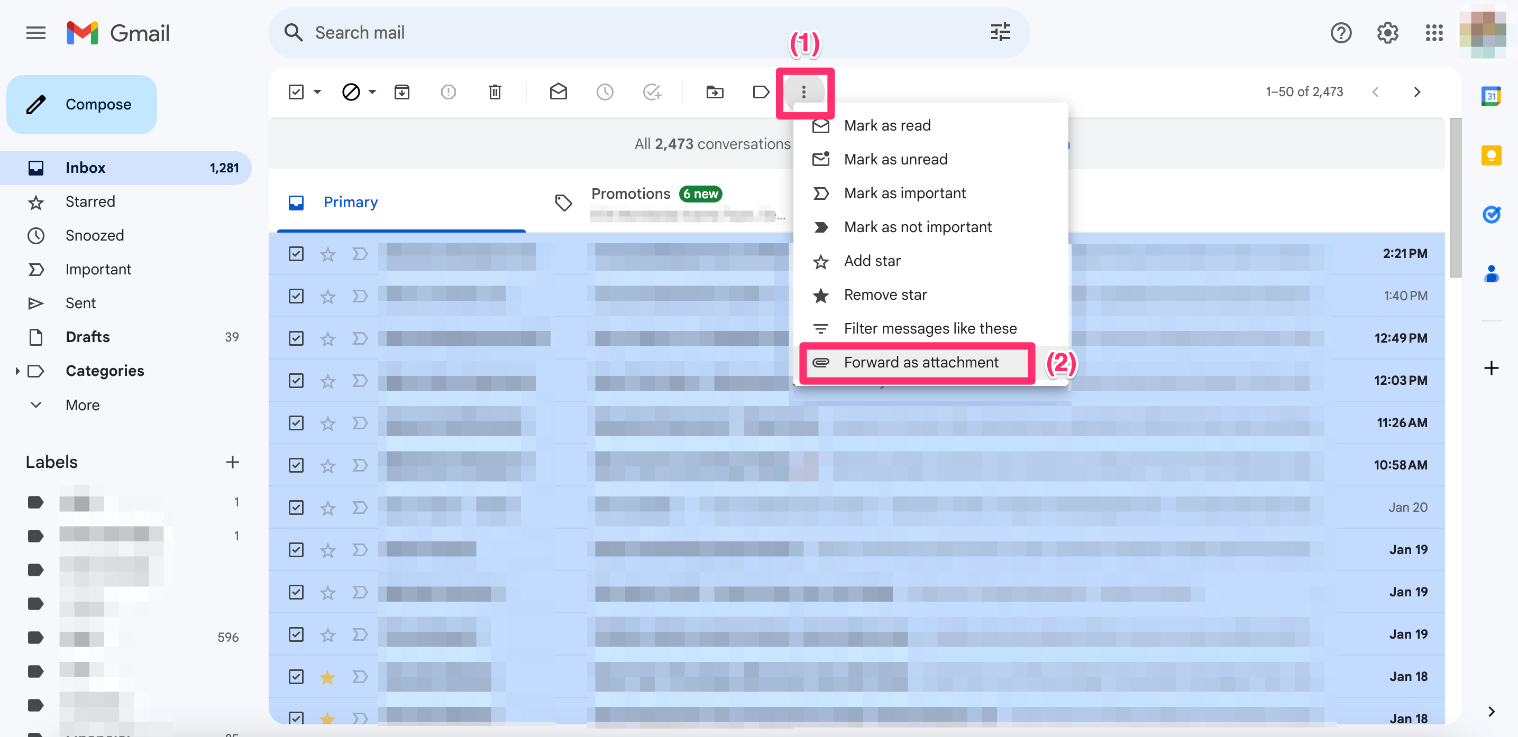Screen dimensions: 1518x737
Task: Uncheck the 12:49 PM email checkbox
Action: point(296,338)
